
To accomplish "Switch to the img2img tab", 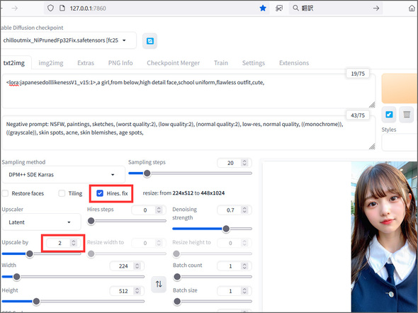I will (51, 63).
